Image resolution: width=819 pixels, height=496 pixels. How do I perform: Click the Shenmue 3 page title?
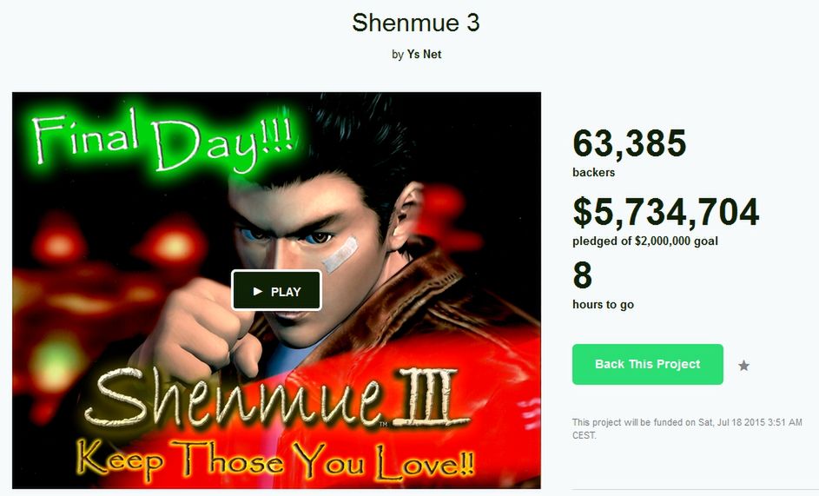point(416,23)
